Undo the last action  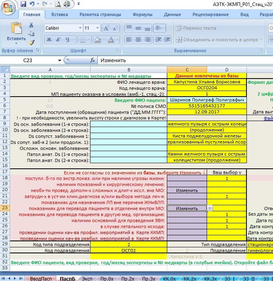(32, 4)
